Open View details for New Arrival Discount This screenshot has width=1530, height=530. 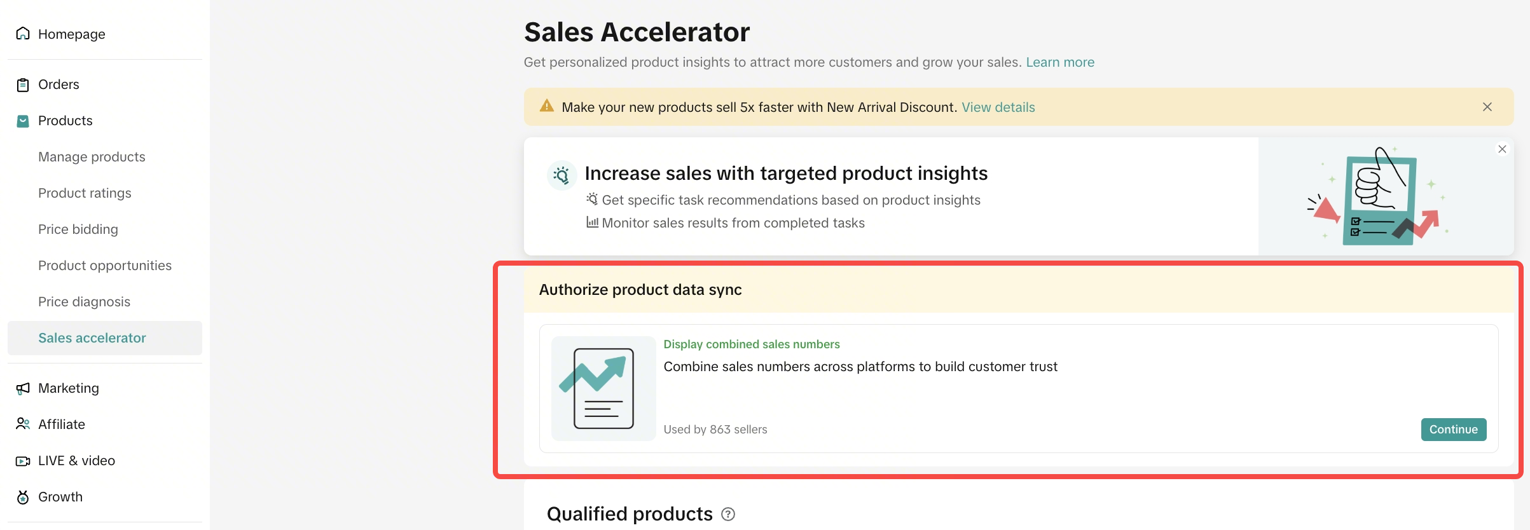(998, 107)
